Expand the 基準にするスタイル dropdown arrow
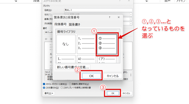Image resolution: width=189 pixels, height=104 pixels. tap(131, 19)
